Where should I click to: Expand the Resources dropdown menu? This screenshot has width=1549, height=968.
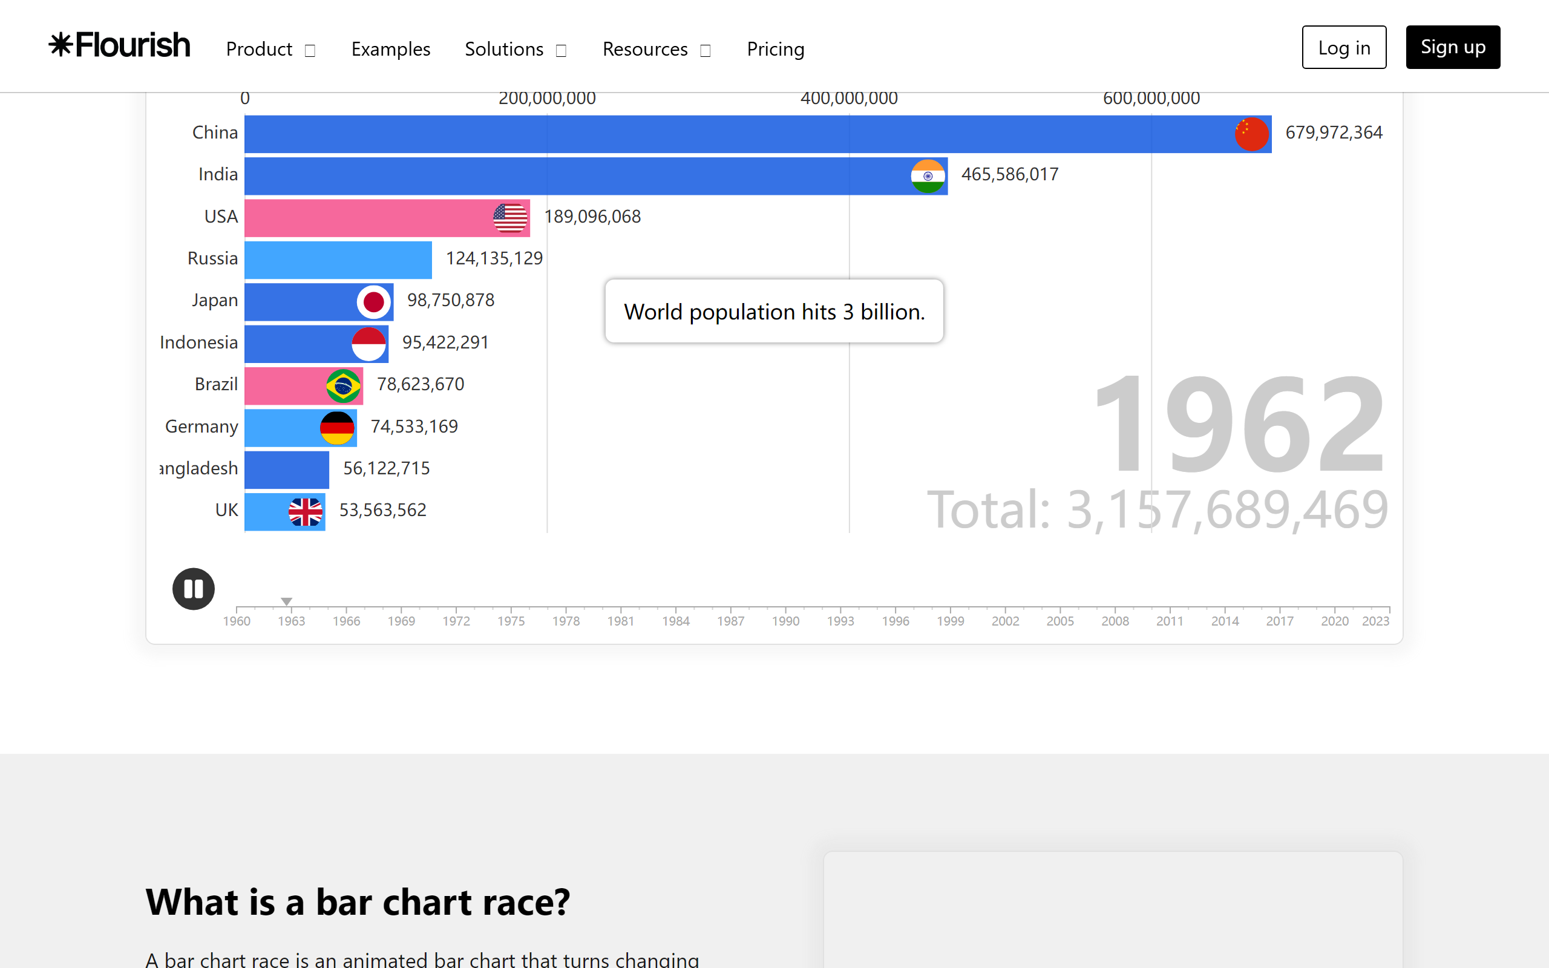(657, 49)
